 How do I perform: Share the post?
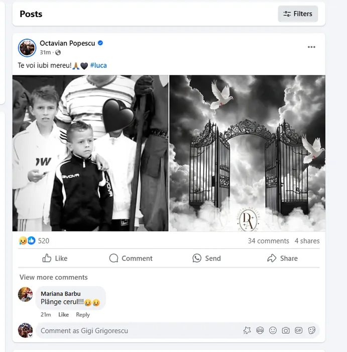(282, 258)
